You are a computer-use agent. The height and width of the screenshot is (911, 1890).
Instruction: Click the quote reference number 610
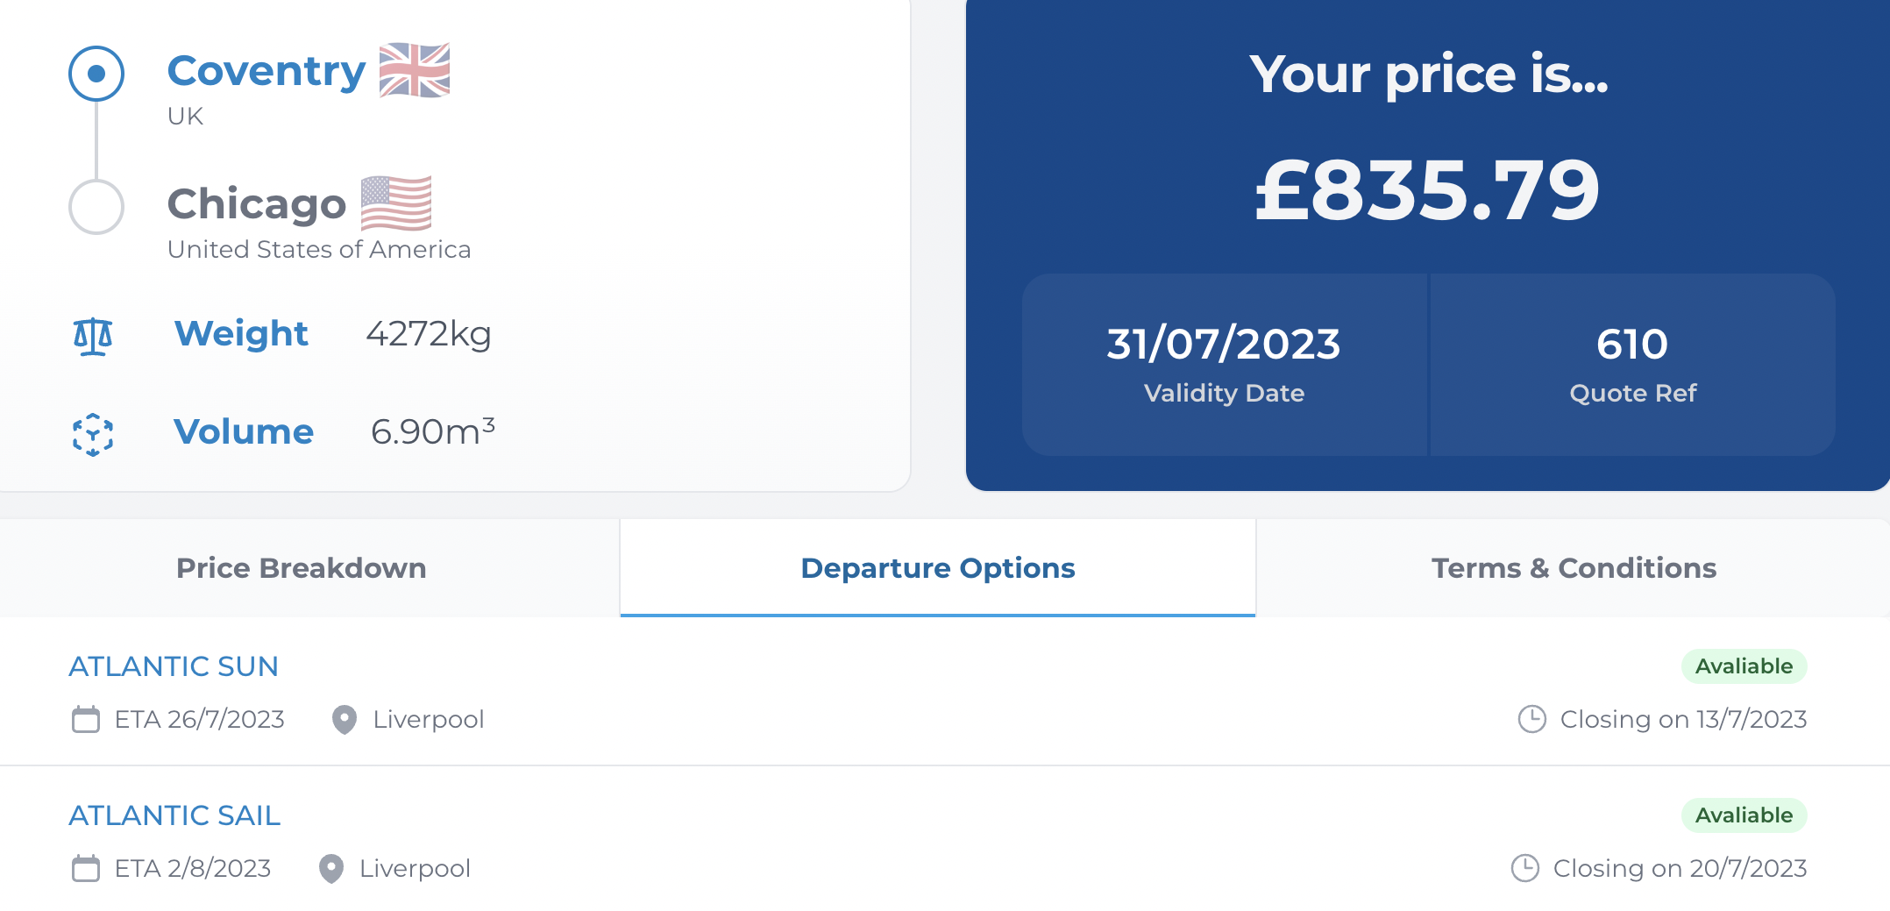(1631, 344)
